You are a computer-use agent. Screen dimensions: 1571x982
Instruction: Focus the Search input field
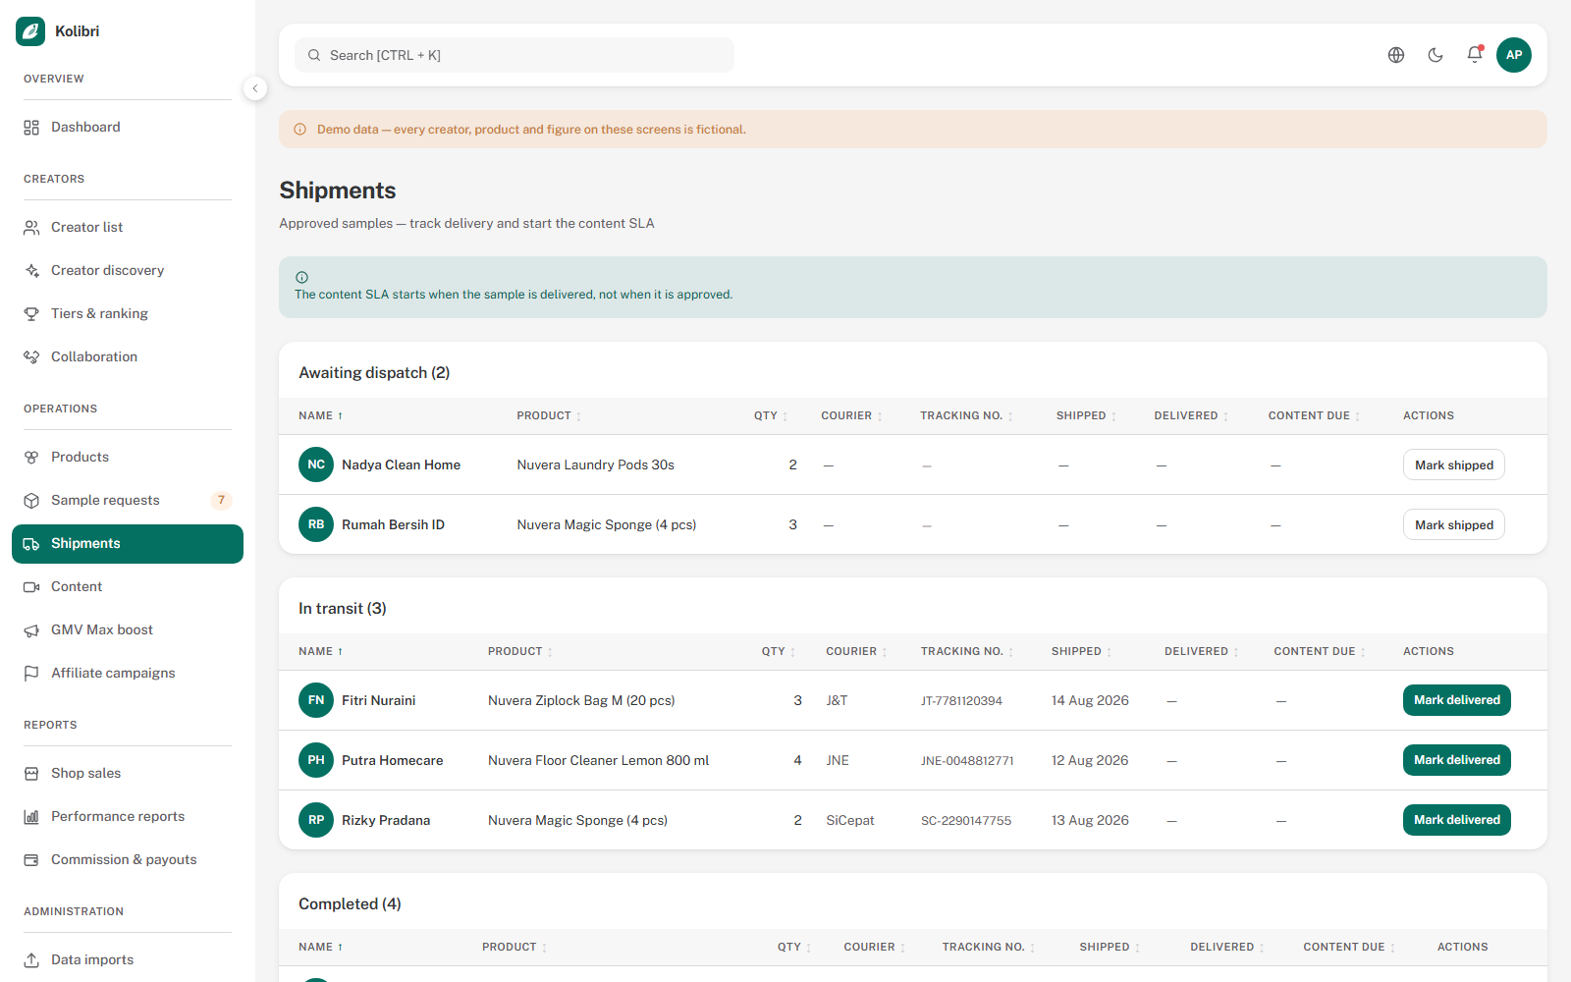pos(515,55)
